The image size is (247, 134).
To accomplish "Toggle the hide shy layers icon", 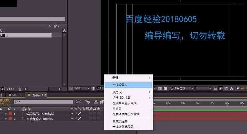I will tap(96, 102).
